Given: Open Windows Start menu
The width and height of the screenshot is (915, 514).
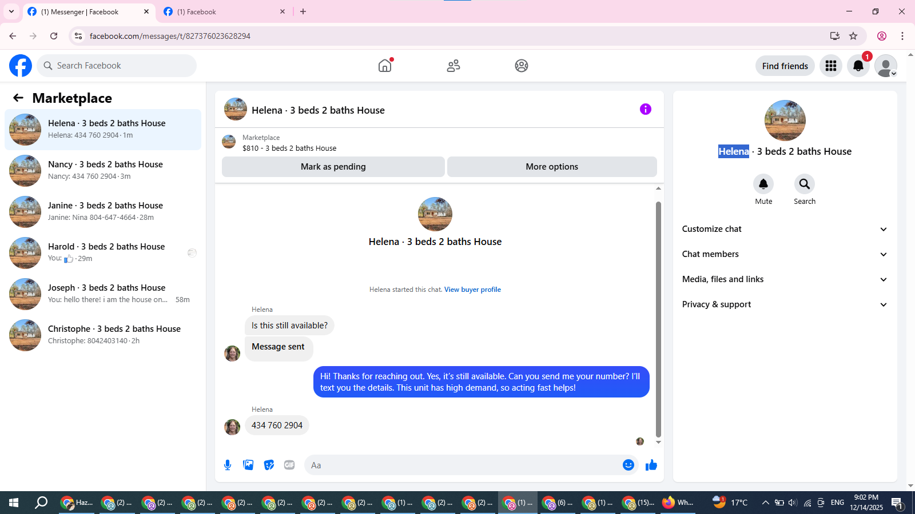Looking at the screenshot, I should click(14, 503).
